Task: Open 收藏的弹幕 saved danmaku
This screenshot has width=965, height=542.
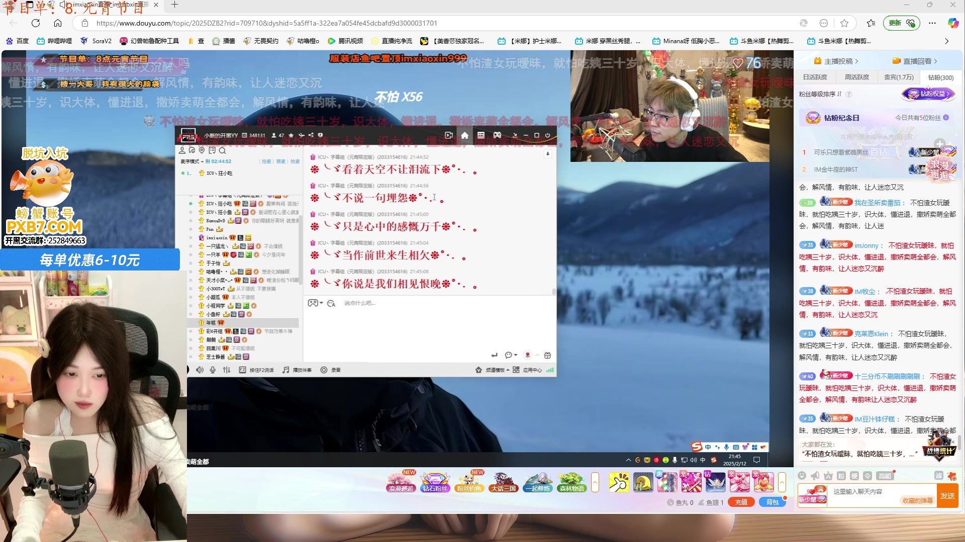Action: coord(918,500)
